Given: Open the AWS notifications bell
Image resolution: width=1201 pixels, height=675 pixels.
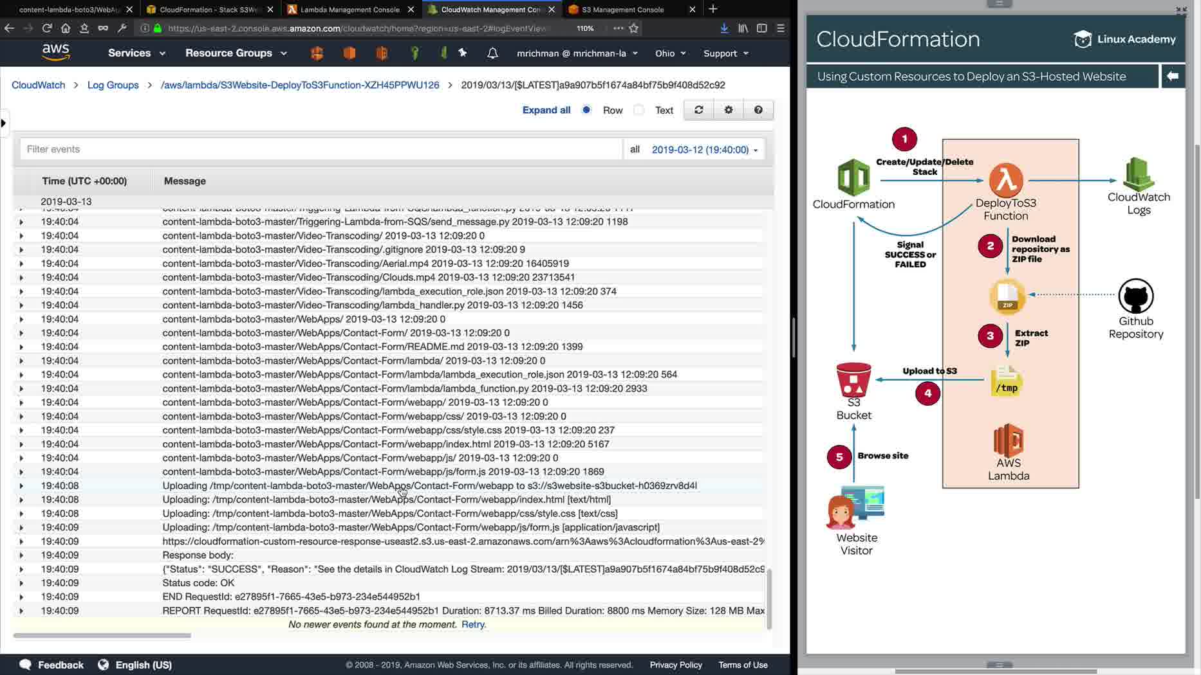Looking at the screenshot, I should point(492,53).
